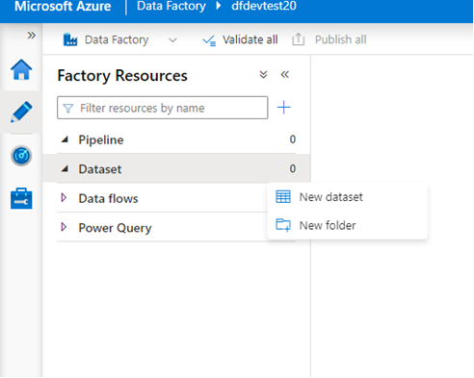The image size is (474, 378).
Task: Focus the Filter resources by name field
Action: (163, 108)
